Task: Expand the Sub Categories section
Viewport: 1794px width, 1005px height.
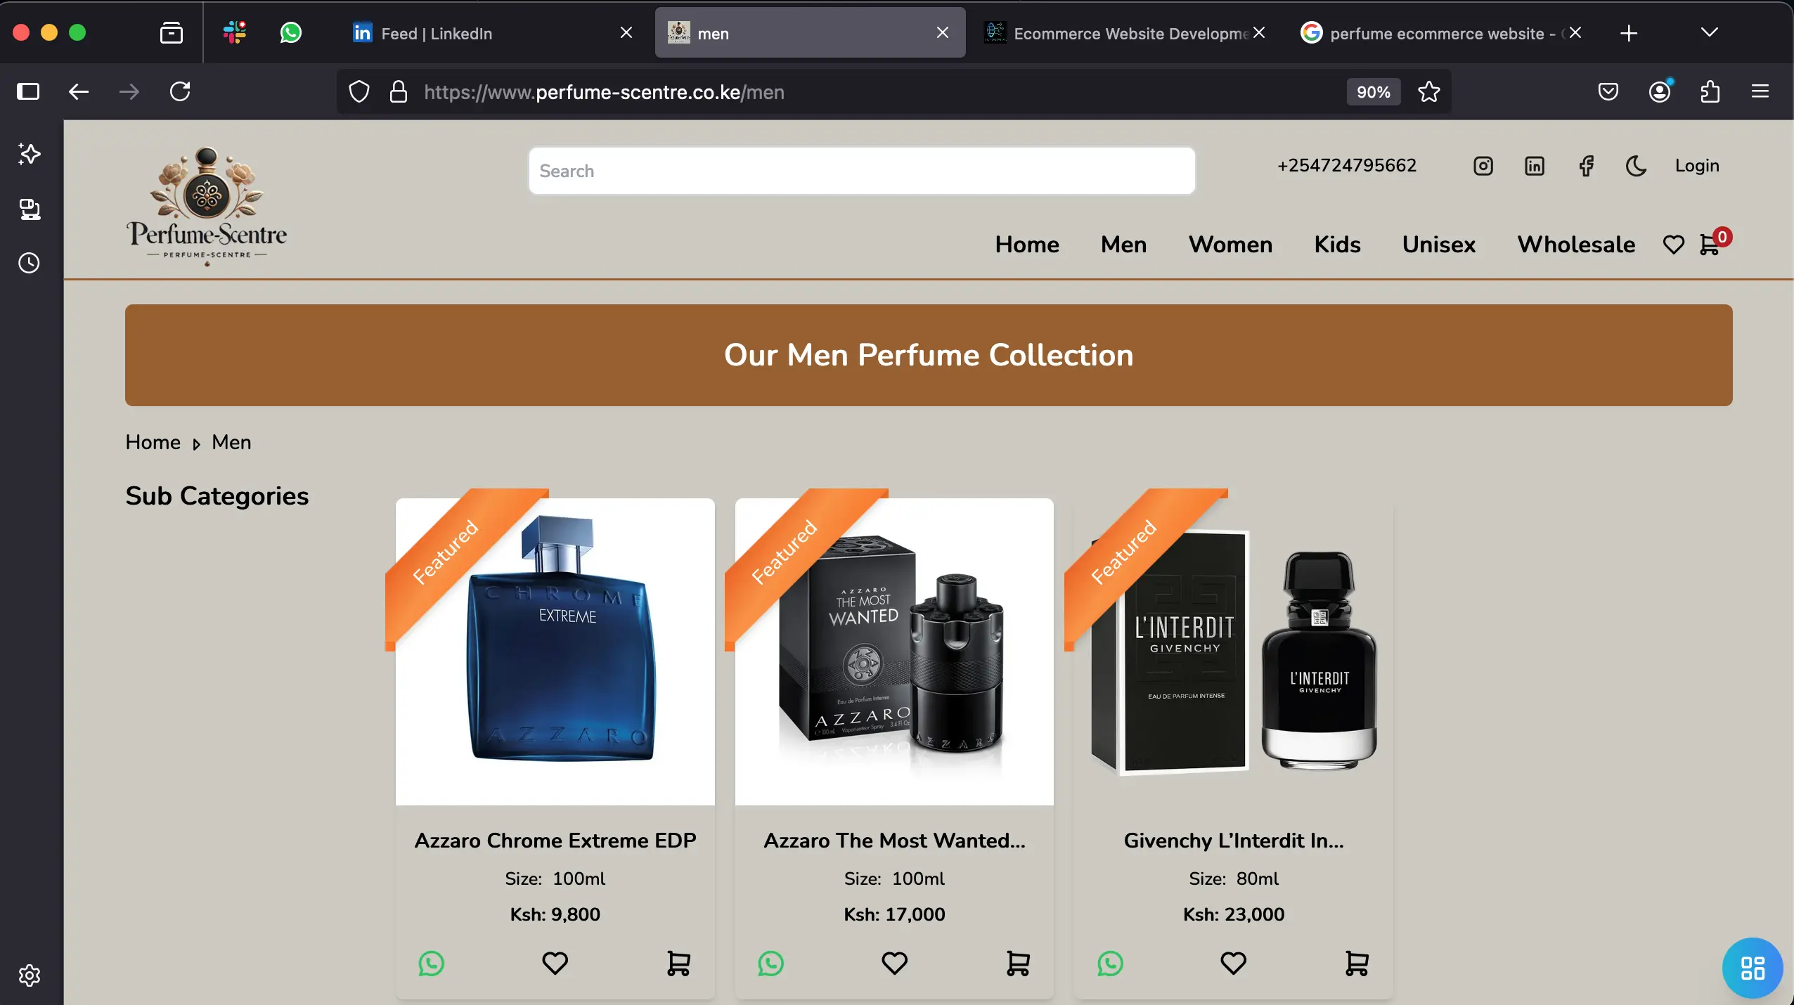Action: tap(217, 495)
